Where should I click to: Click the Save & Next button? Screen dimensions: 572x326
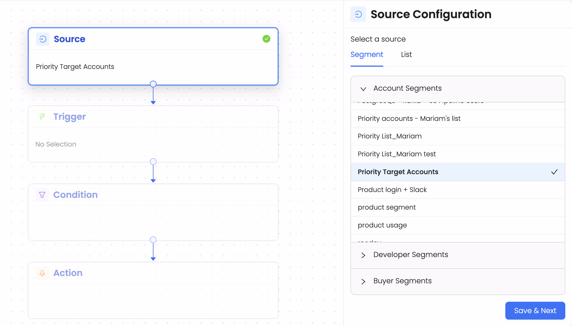[535, 310]
